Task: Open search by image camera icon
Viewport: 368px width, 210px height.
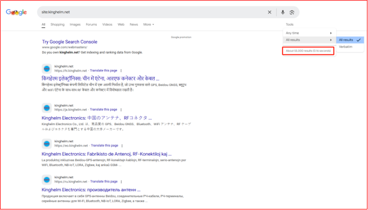Action: 292,12
